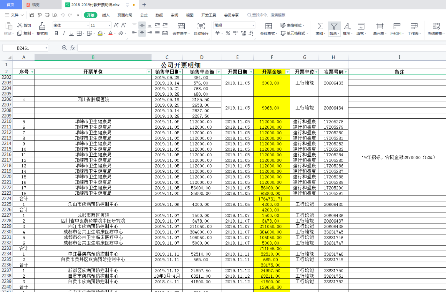Viewport: 446px width, 292px height.
Task: Click the Cut (剪切) button
Action: [24, 25]
